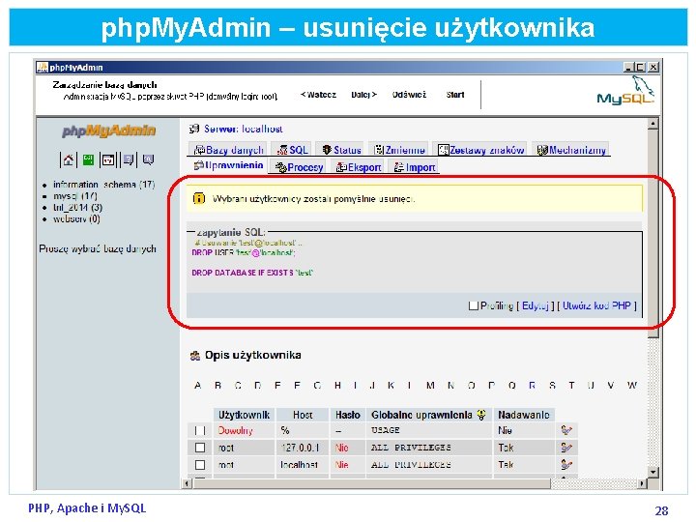696x522 pixels.
Task: Click the info icon in success message
Action: (x=199, y=198)
